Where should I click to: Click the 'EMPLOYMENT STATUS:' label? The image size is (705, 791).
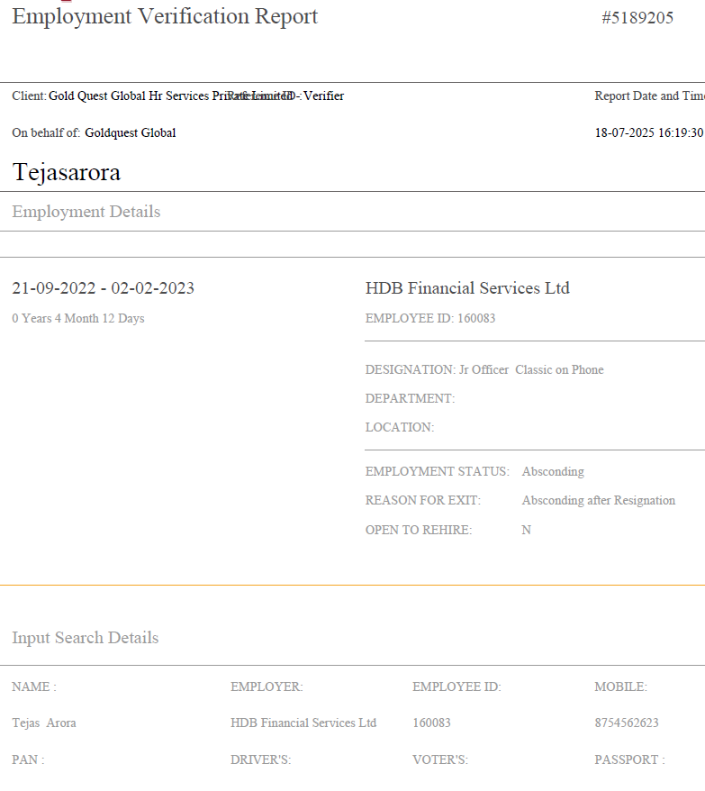click(438, 471)
